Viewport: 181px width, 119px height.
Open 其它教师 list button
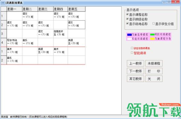[135, 79]
